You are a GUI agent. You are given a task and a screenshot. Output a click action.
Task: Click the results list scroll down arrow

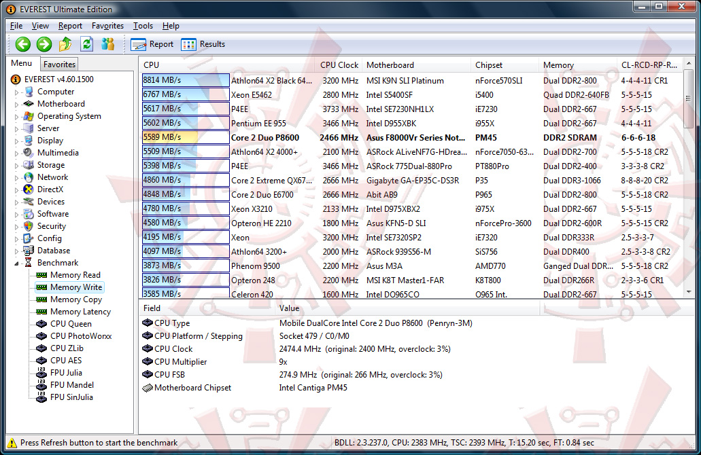(x=689, y=292)
